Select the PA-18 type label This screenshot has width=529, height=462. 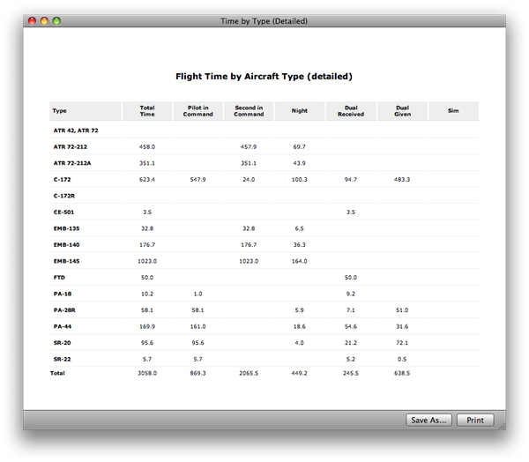(x=63, y=294)
